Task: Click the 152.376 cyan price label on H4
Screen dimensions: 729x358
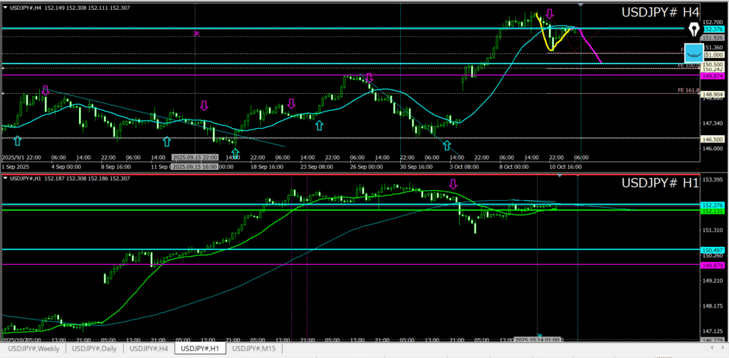Action: (x=711, y=29)
